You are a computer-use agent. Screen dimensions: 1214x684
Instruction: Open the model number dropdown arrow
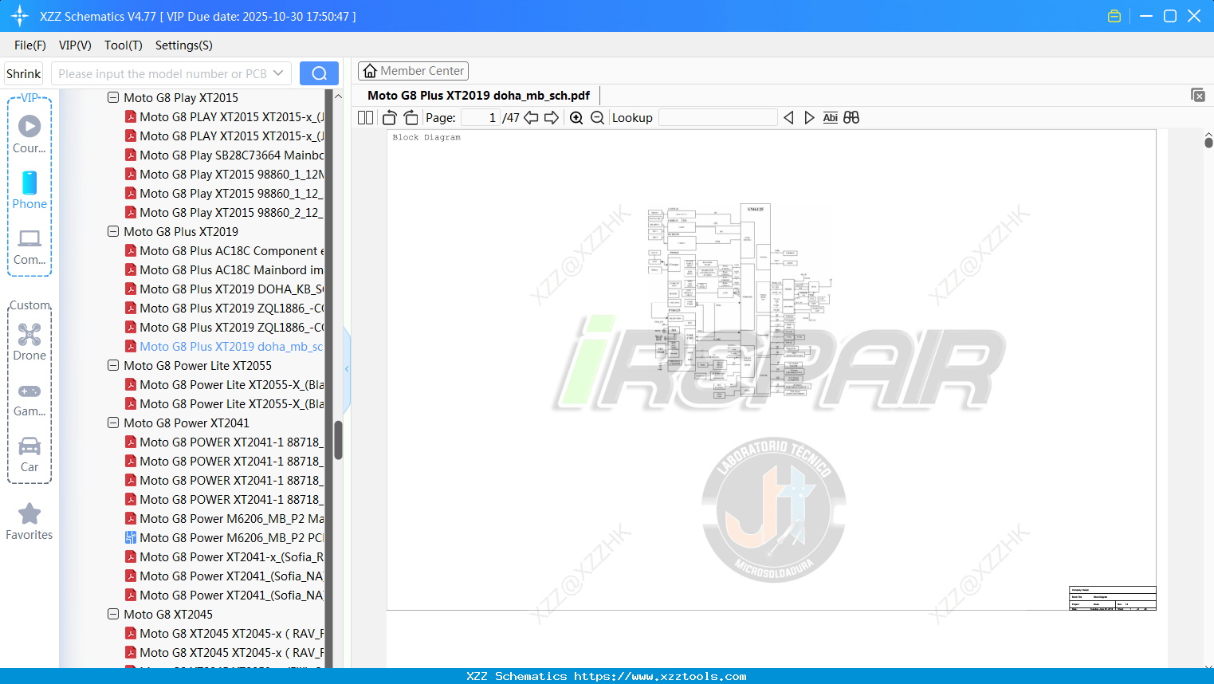278,73
